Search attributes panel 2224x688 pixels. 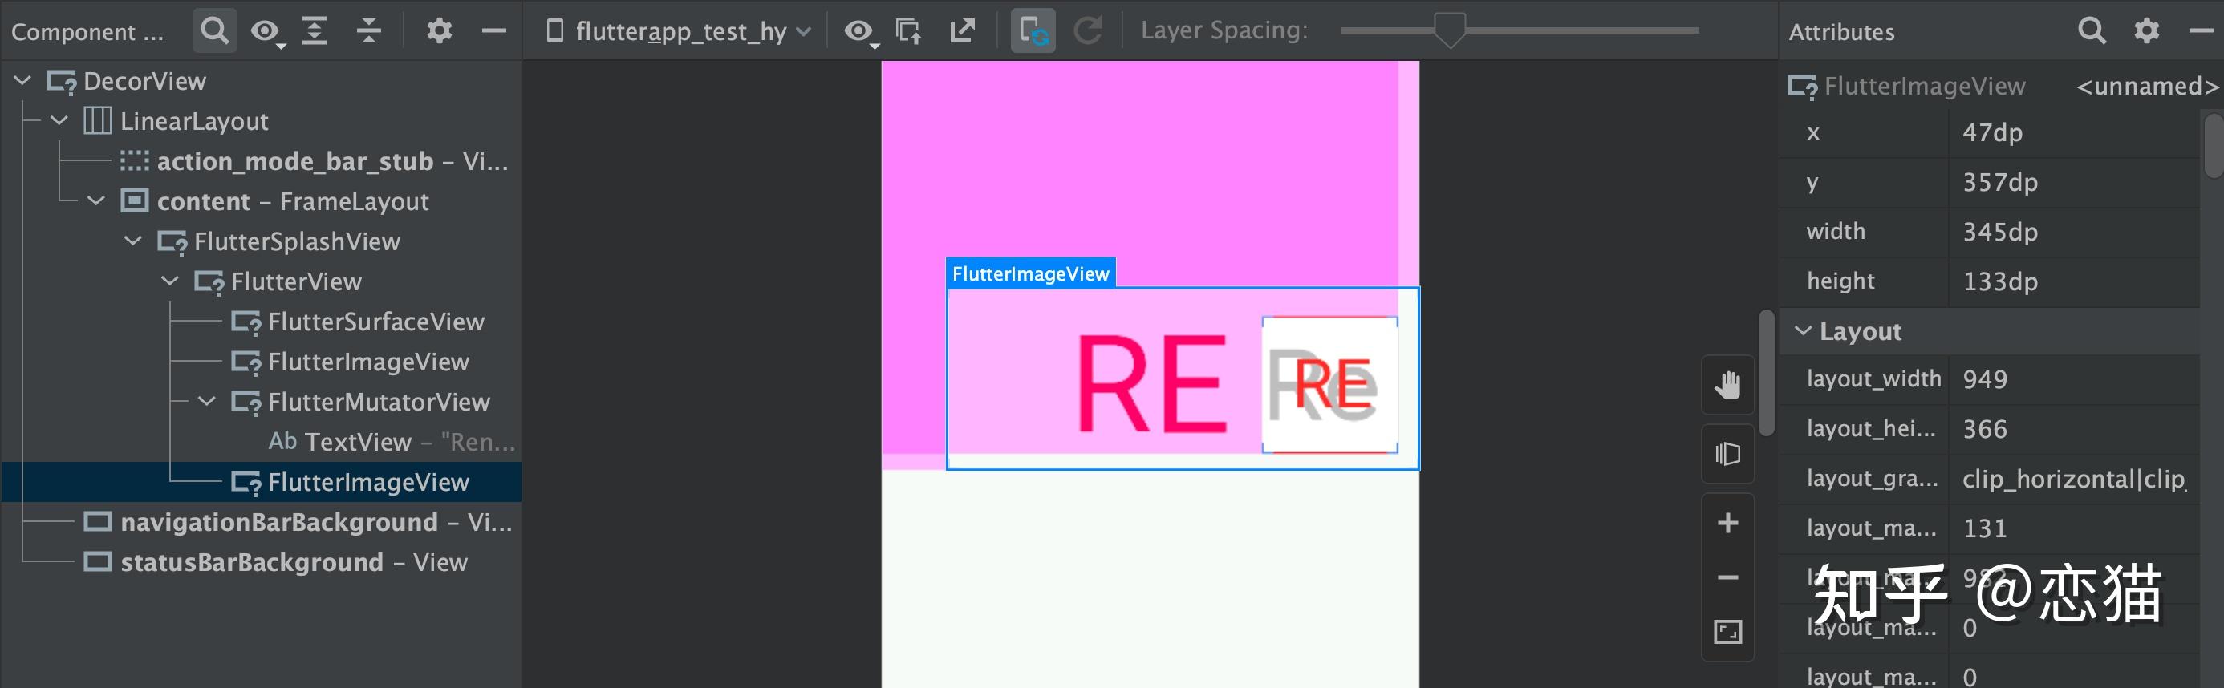pyautogui.click(x=2092, y=31)
